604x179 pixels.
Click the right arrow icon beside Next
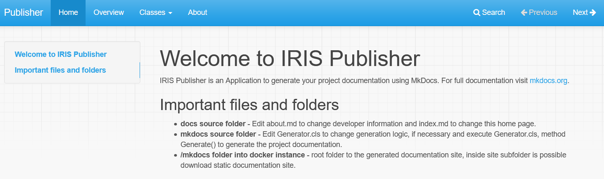coord(593,12)
